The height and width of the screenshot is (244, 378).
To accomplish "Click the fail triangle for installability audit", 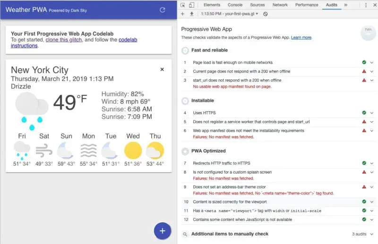I will [364, 131].
